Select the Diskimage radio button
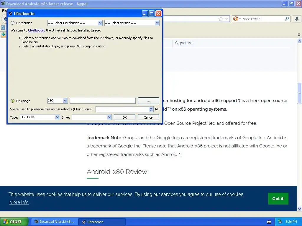The image size is (302, 226). (x=12, y=101)
